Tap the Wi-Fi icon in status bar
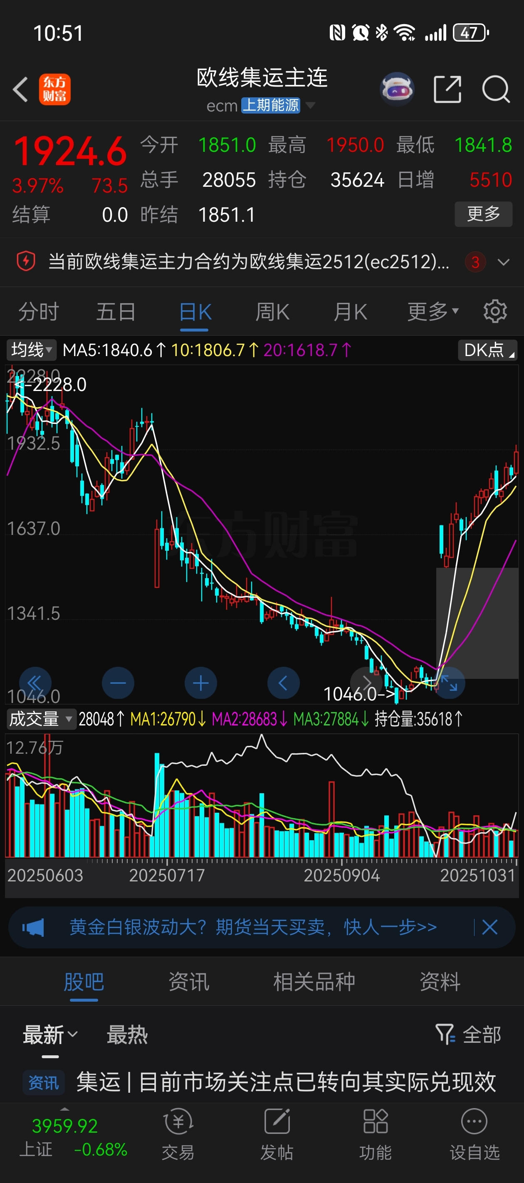 point(405,32)
